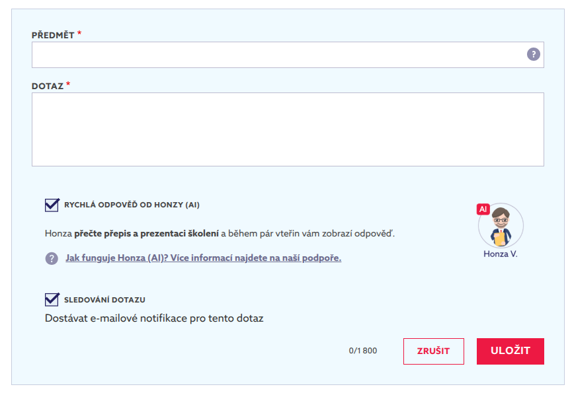Click the help icon in Předmět field
Viewport: 572px width, 393px height.
tap(533, 55)
